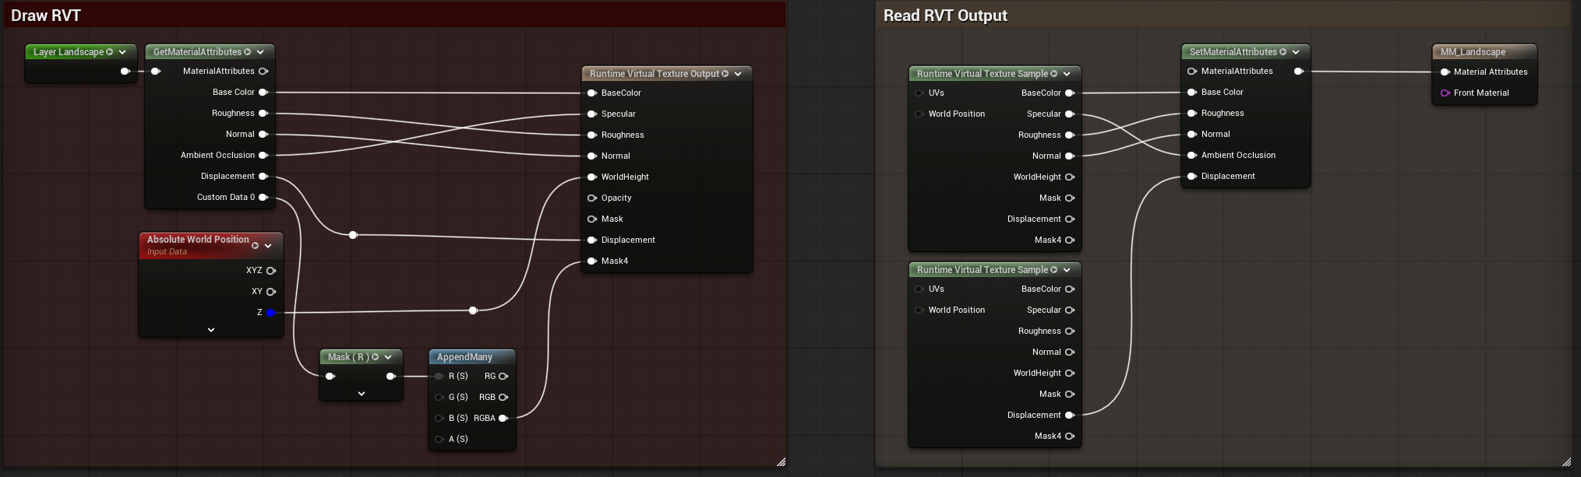Click RG output pin on AppendMany
1581x477 pixels.
tap(503, 377)
